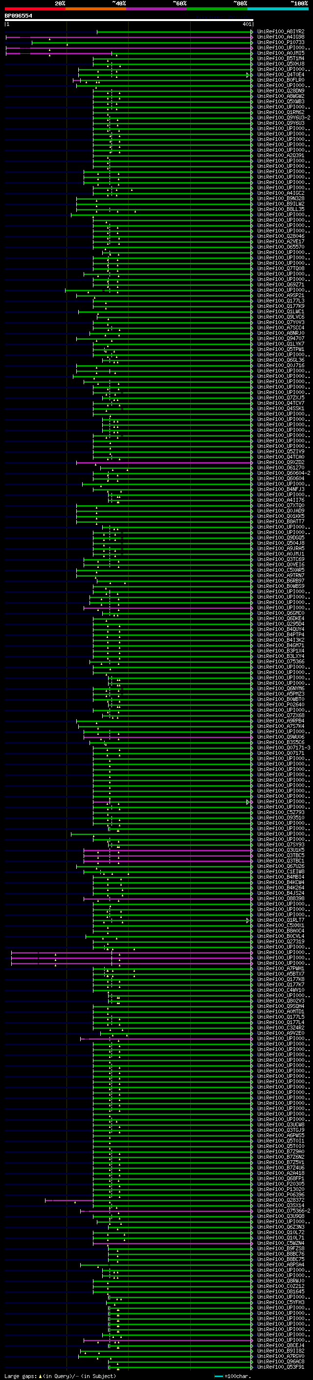Select hit UniRef100_P06396
Viewport: 313px width, 1380px height.
pyautogui.click(x=280, y=1194)
